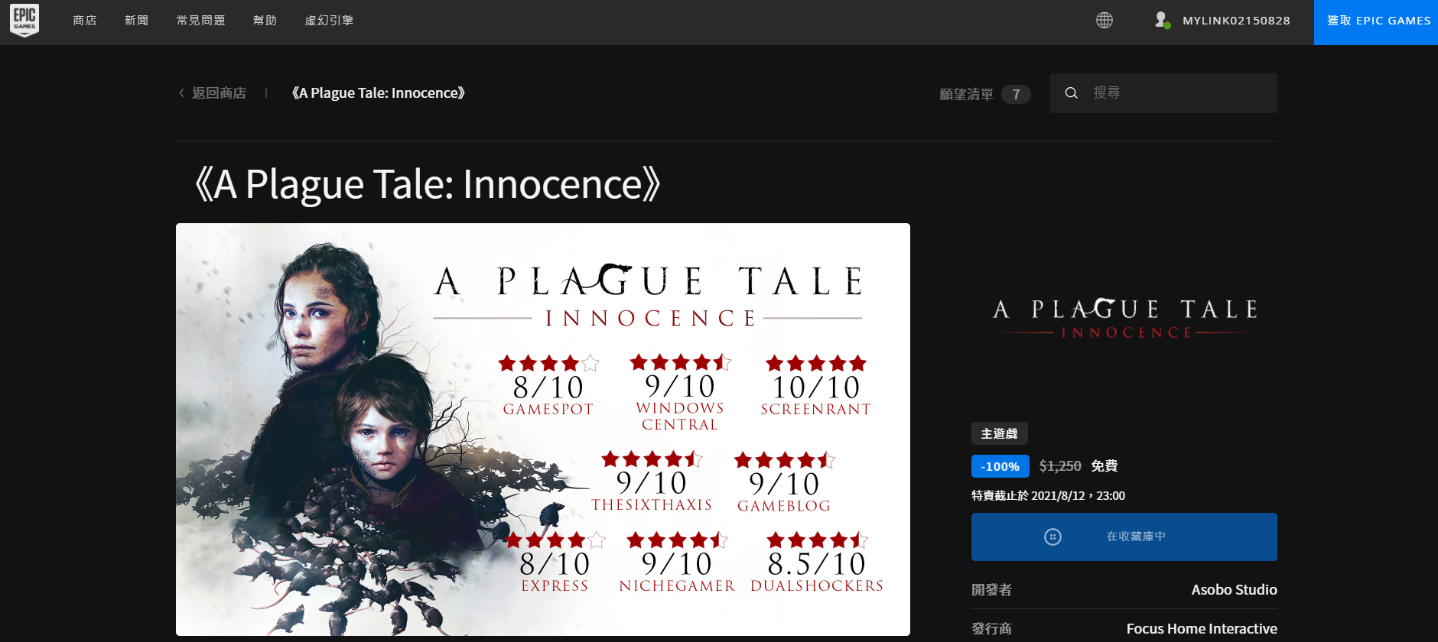
Task: Click the 在收藏庫中 button
Action: coord(1124,537)
